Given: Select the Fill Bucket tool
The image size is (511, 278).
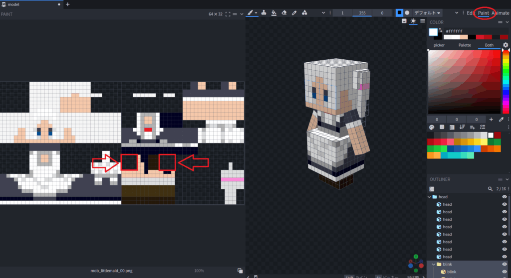Looking at the screenshot, I should pos(274,13).
